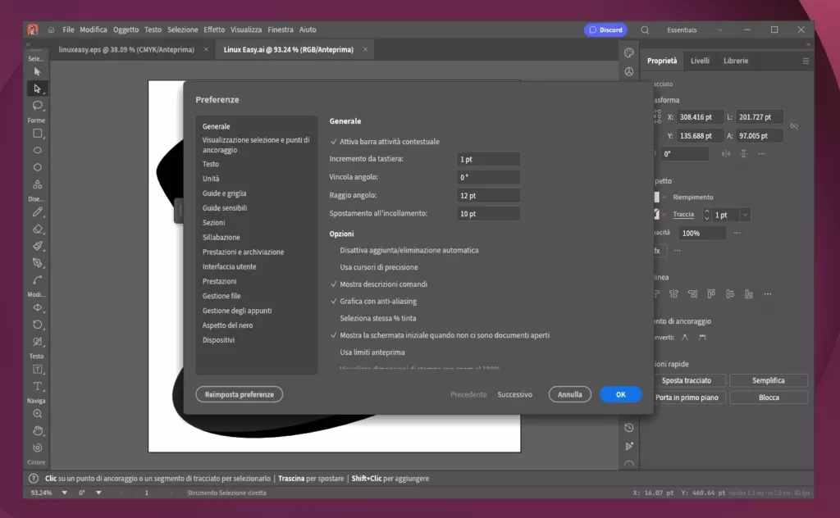Image resolution: width=840 pixels, height=518 pixels.
Task: Flip horizontally in Transform section
Action: coord(726,154)
